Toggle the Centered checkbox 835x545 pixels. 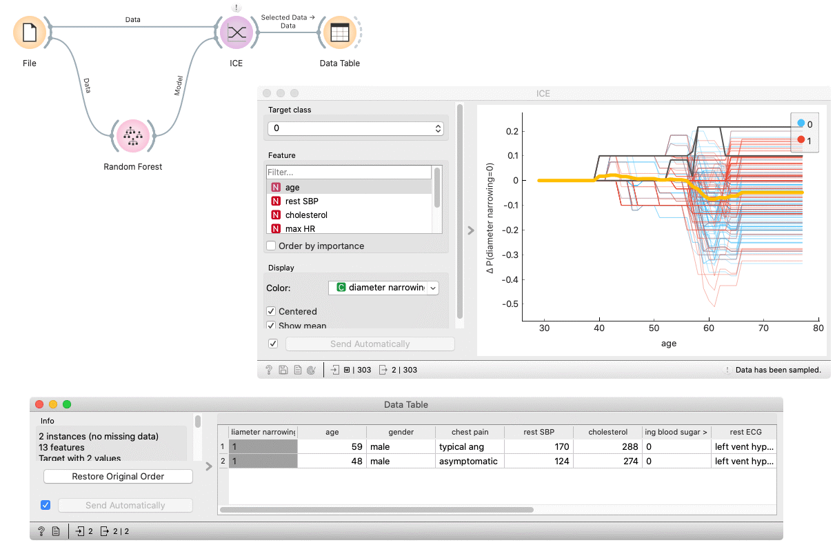click(272, 311)
